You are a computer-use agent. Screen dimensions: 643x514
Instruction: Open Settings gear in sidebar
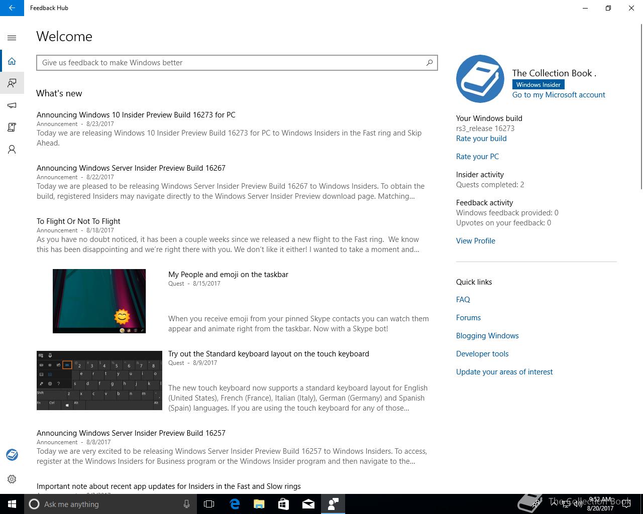[x=12, y=479]
